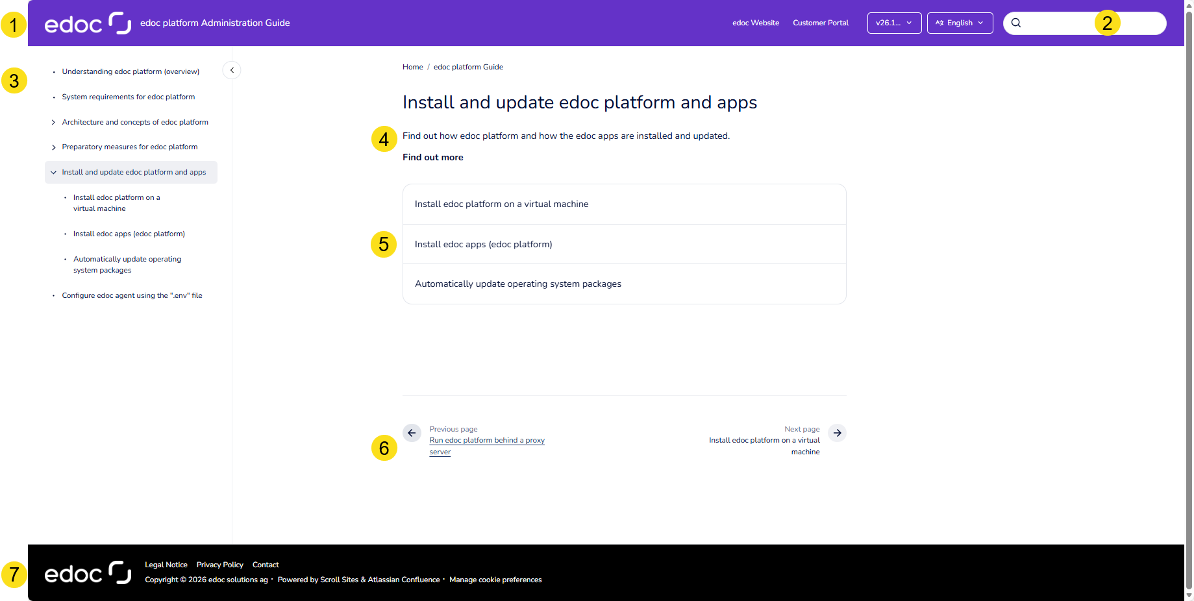The height and width of the screenshot is (601, 1194).
Task: Open the edoc Website menu item
Action: coord(755,23)
